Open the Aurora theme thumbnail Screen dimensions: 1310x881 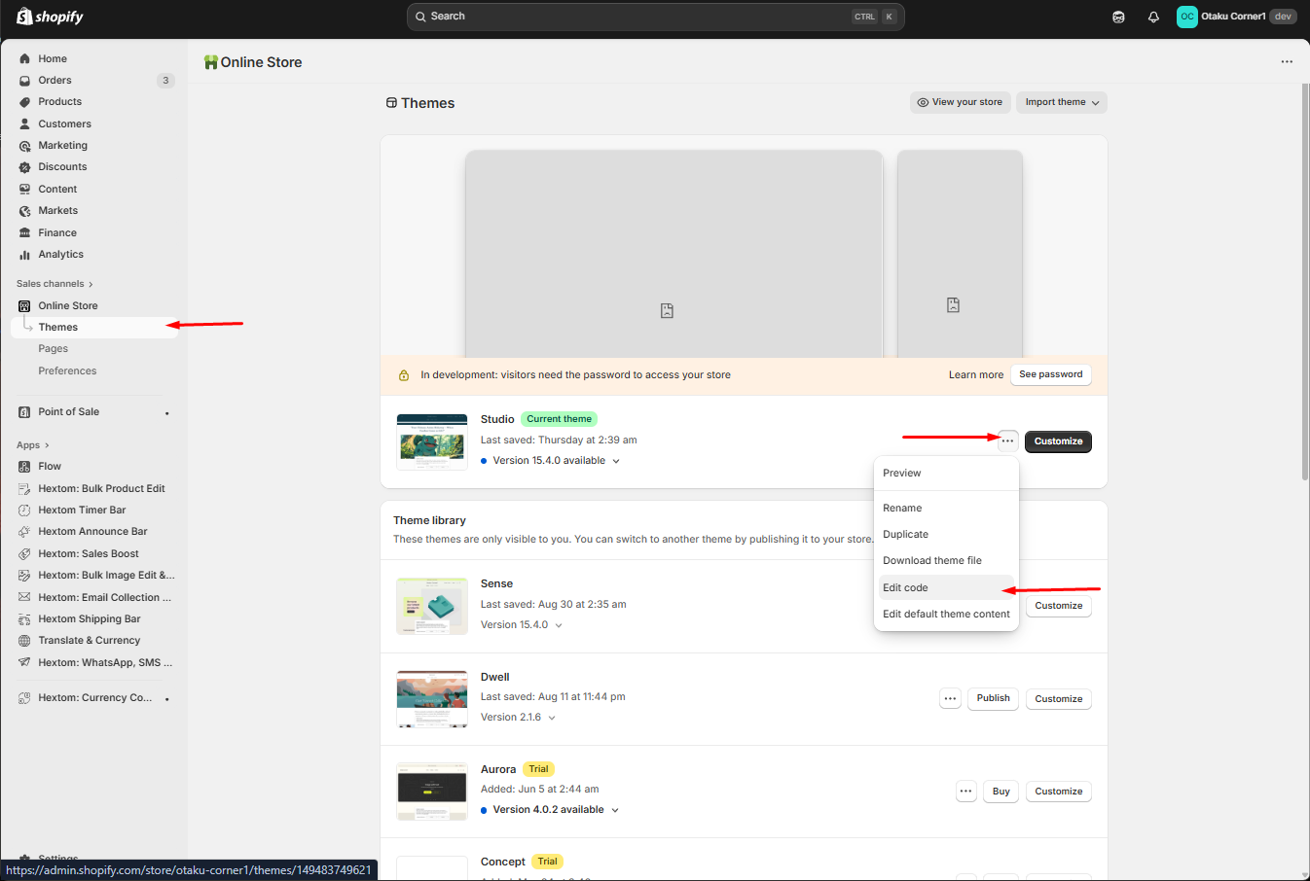[x=432, y=792]
